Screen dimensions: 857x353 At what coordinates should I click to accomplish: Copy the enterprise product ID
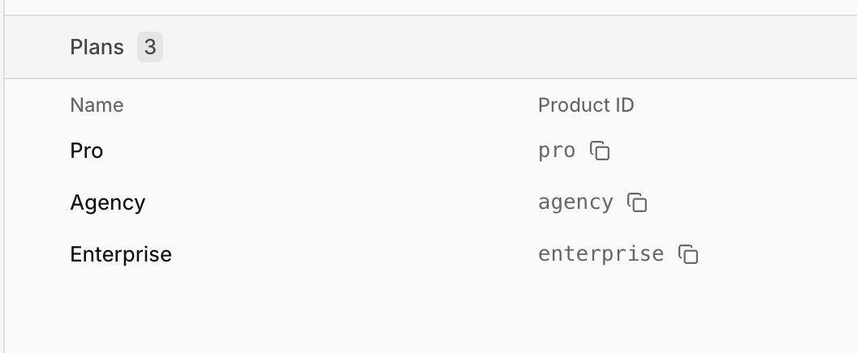[688, 254]
